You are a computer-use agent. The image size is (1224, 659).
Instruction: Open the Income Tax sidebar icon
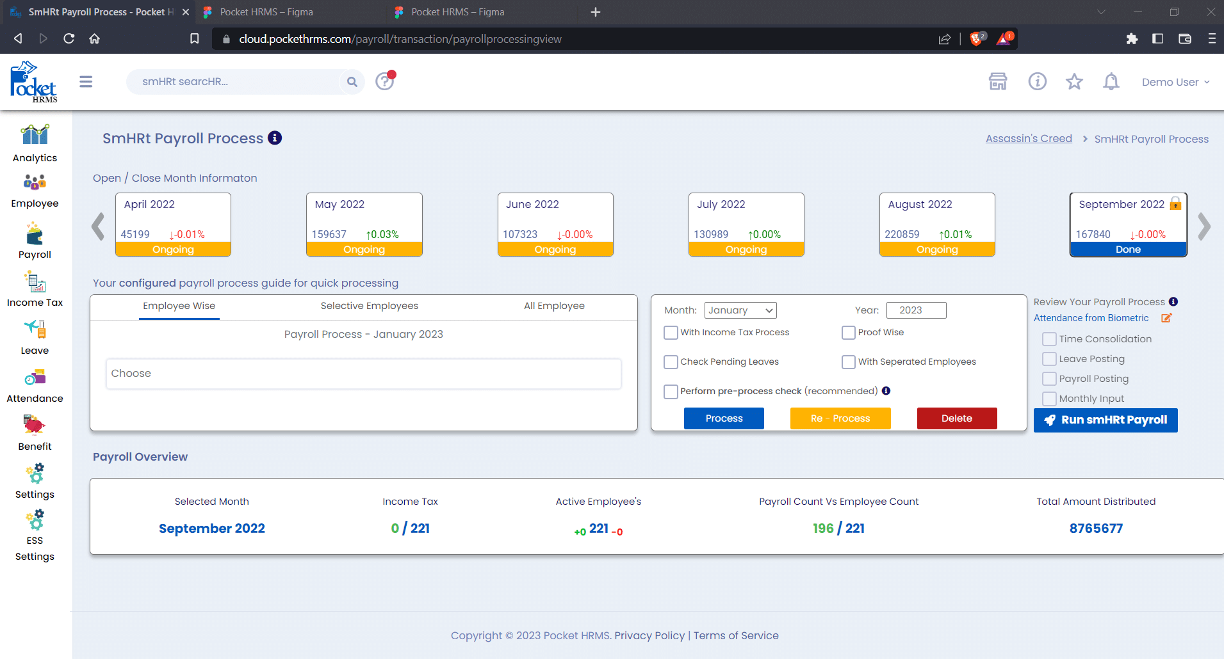point(35,282)
